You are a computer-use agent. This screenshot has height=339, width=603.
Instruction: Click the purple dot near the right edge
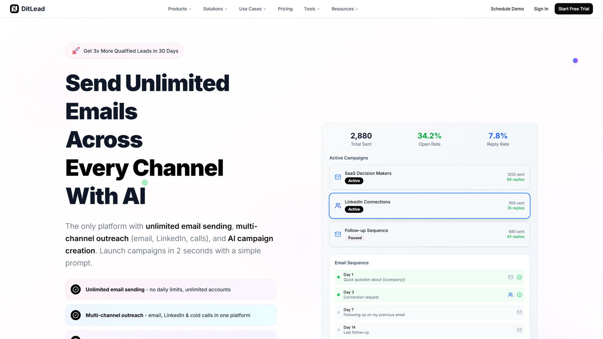575,60
